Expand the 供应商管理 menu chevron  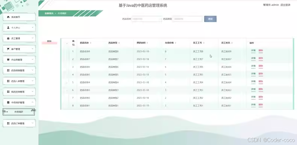tap(32, 59)
